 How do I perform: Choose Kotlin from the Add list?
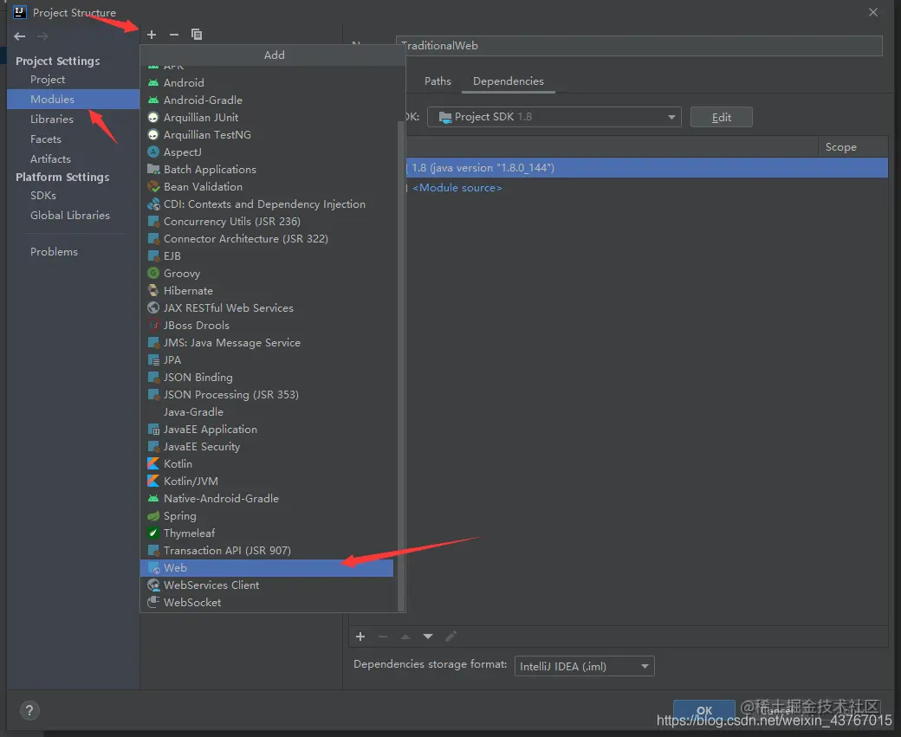267,463
